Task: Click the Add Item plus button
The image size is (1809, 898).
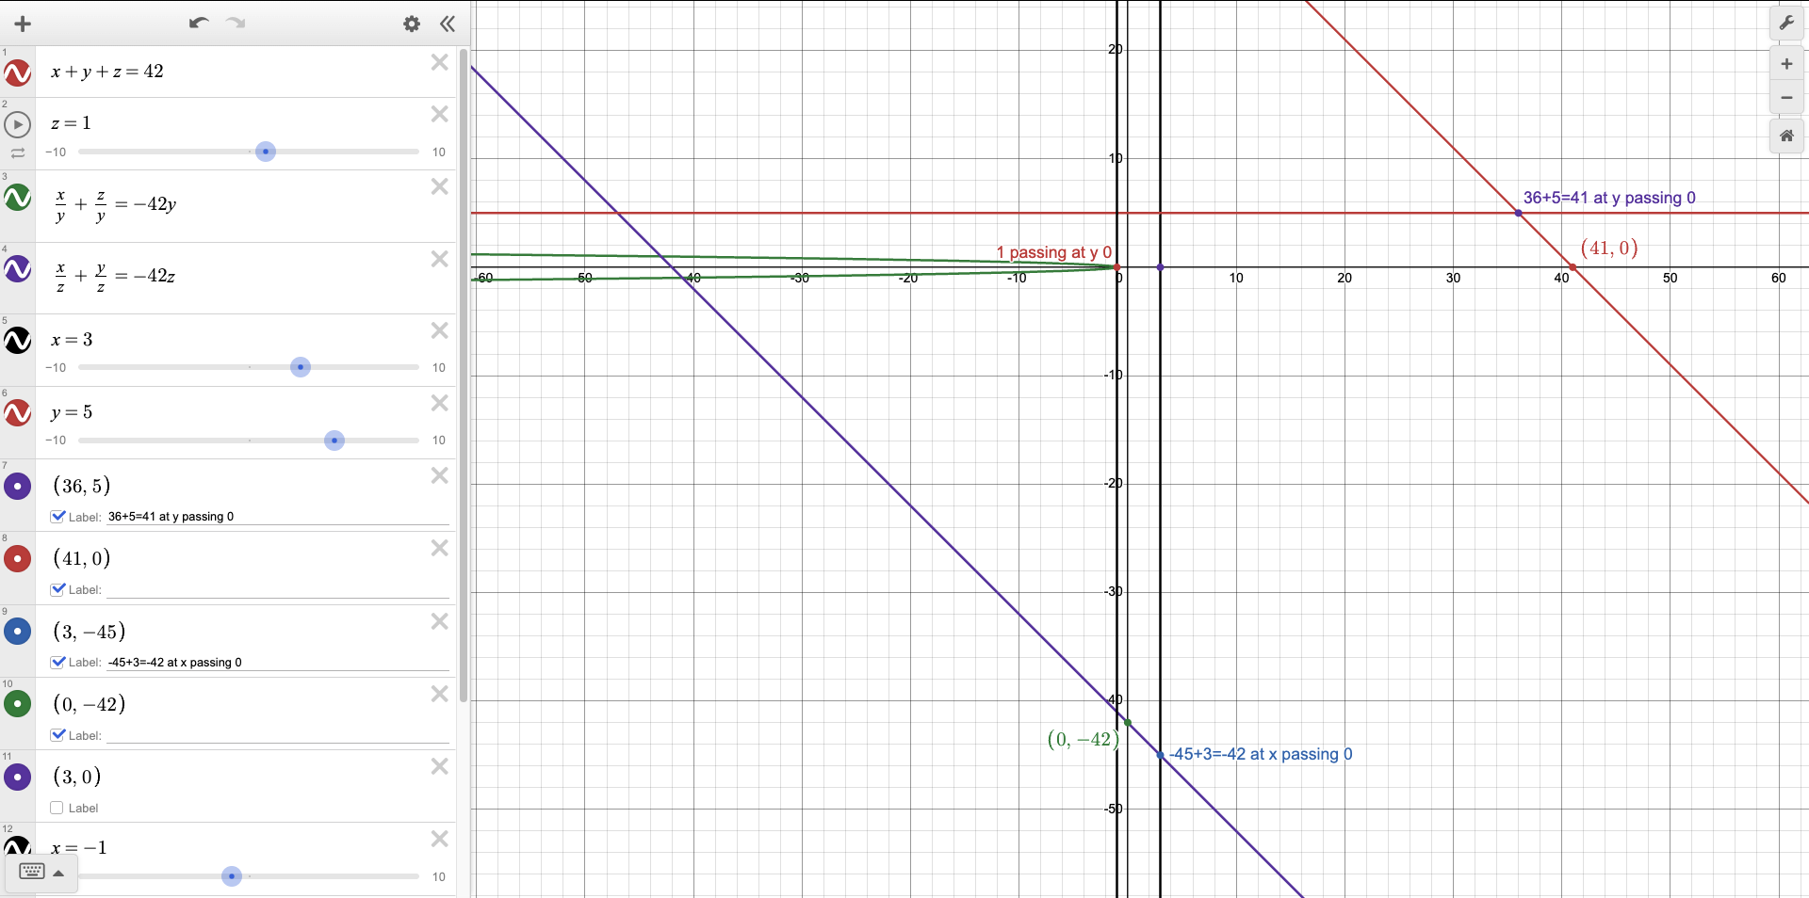Action: 23,24
